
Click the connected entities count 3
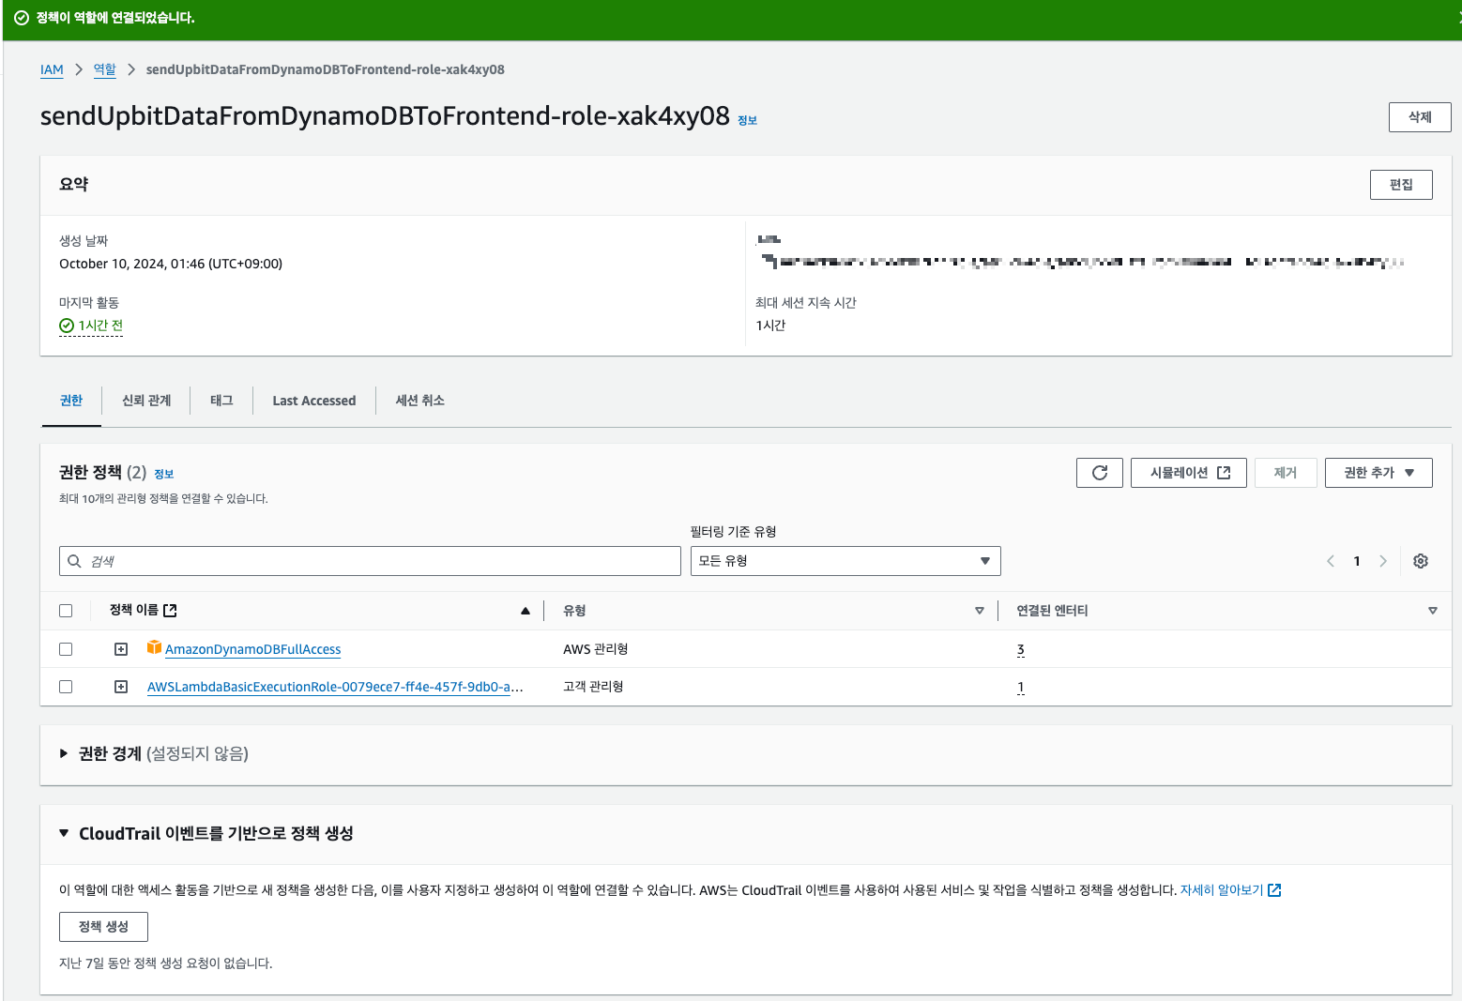[x=1021, y=649]
